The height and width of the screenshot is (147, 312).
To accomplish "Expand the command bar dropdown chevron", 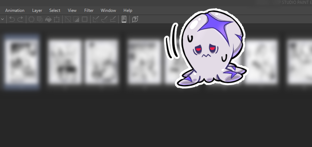I will tap(2, 19).
